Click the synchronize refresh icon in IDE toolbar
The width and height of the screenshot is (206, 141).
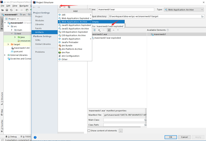point(11,10)
